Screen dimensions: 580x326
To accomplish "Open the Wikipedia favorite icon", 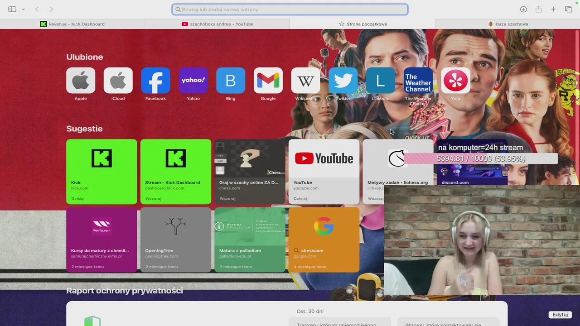I will (x=305, y=81).
